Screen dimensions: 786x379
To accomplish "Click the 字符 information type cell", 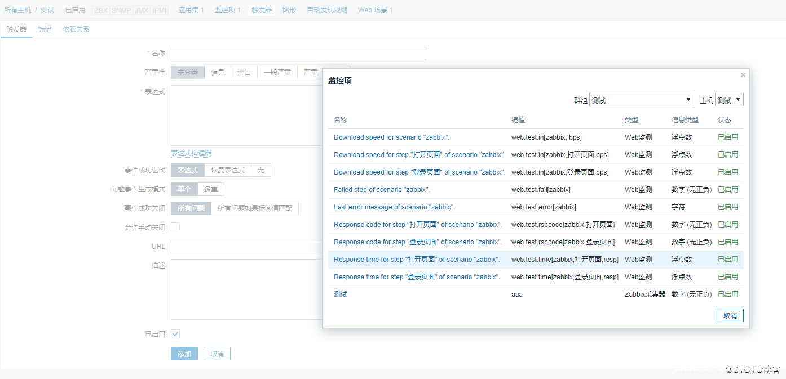I will [x=678, y=207].
